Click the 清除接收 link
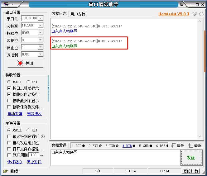This screenshot has height=176, width=207. 34,114
